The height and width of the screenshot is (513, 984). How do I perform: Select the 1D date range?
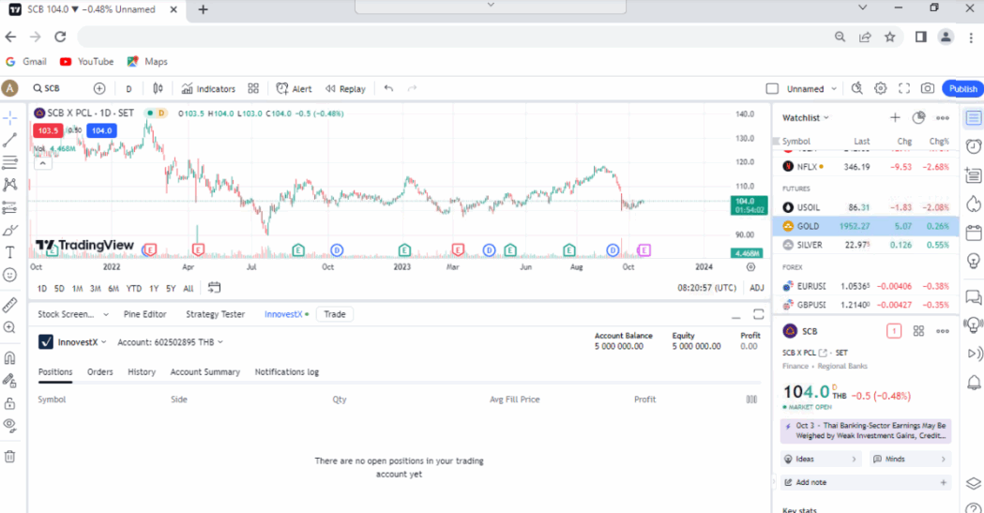click(x=42, y=289)
